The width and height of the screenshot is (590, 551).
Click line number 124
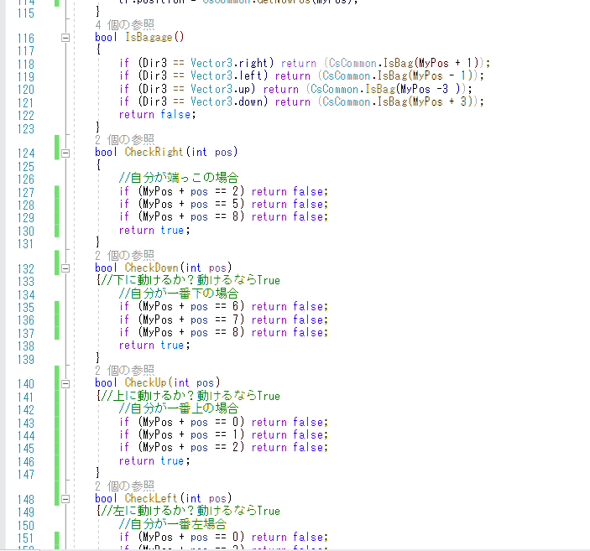pos(26,153)
